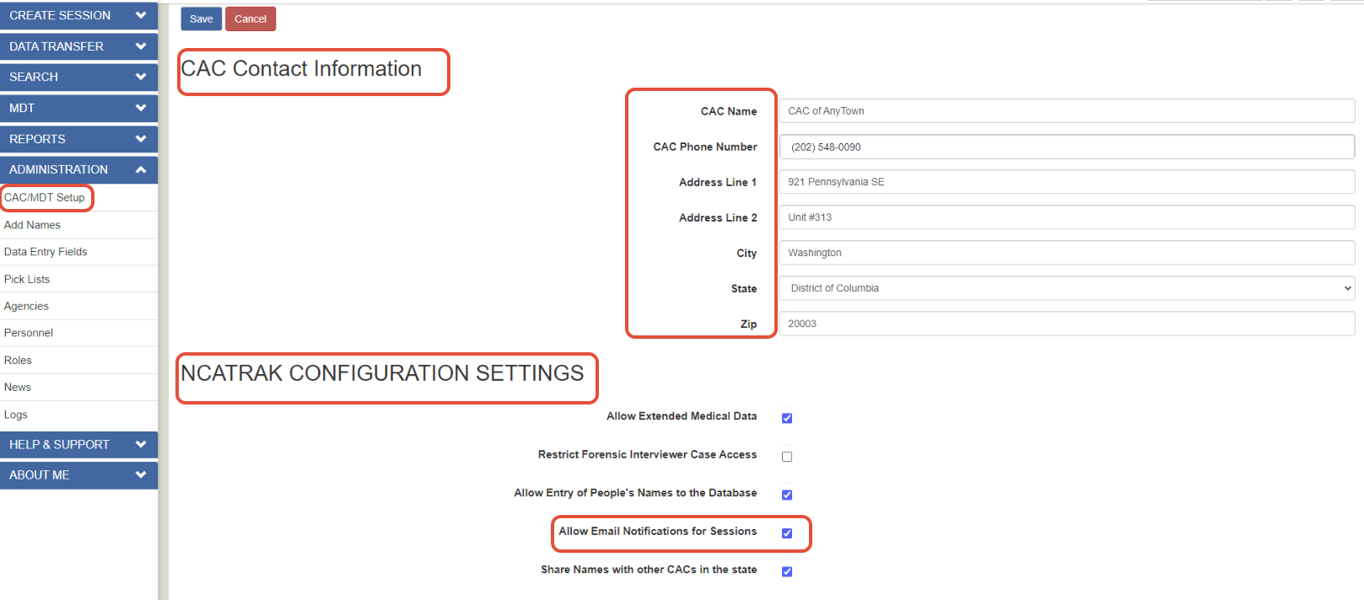
Task: Collapse the Administration menu chevron
Action: coord(140,169)
